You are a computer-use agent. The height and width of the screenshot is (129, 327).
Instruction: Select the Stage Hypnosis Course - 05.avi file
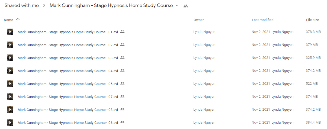[x=163, y=84]
